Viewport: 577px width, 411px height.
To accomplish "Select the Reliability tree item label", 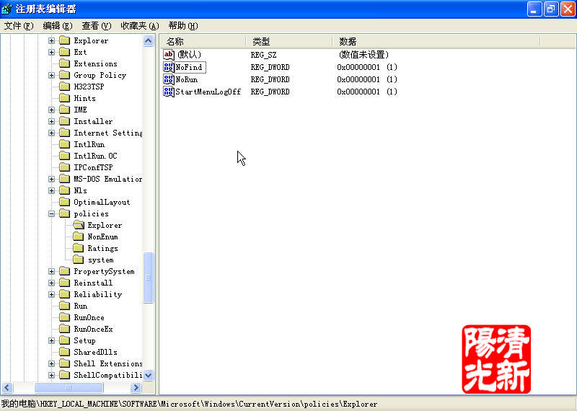I will click(97, 294).
